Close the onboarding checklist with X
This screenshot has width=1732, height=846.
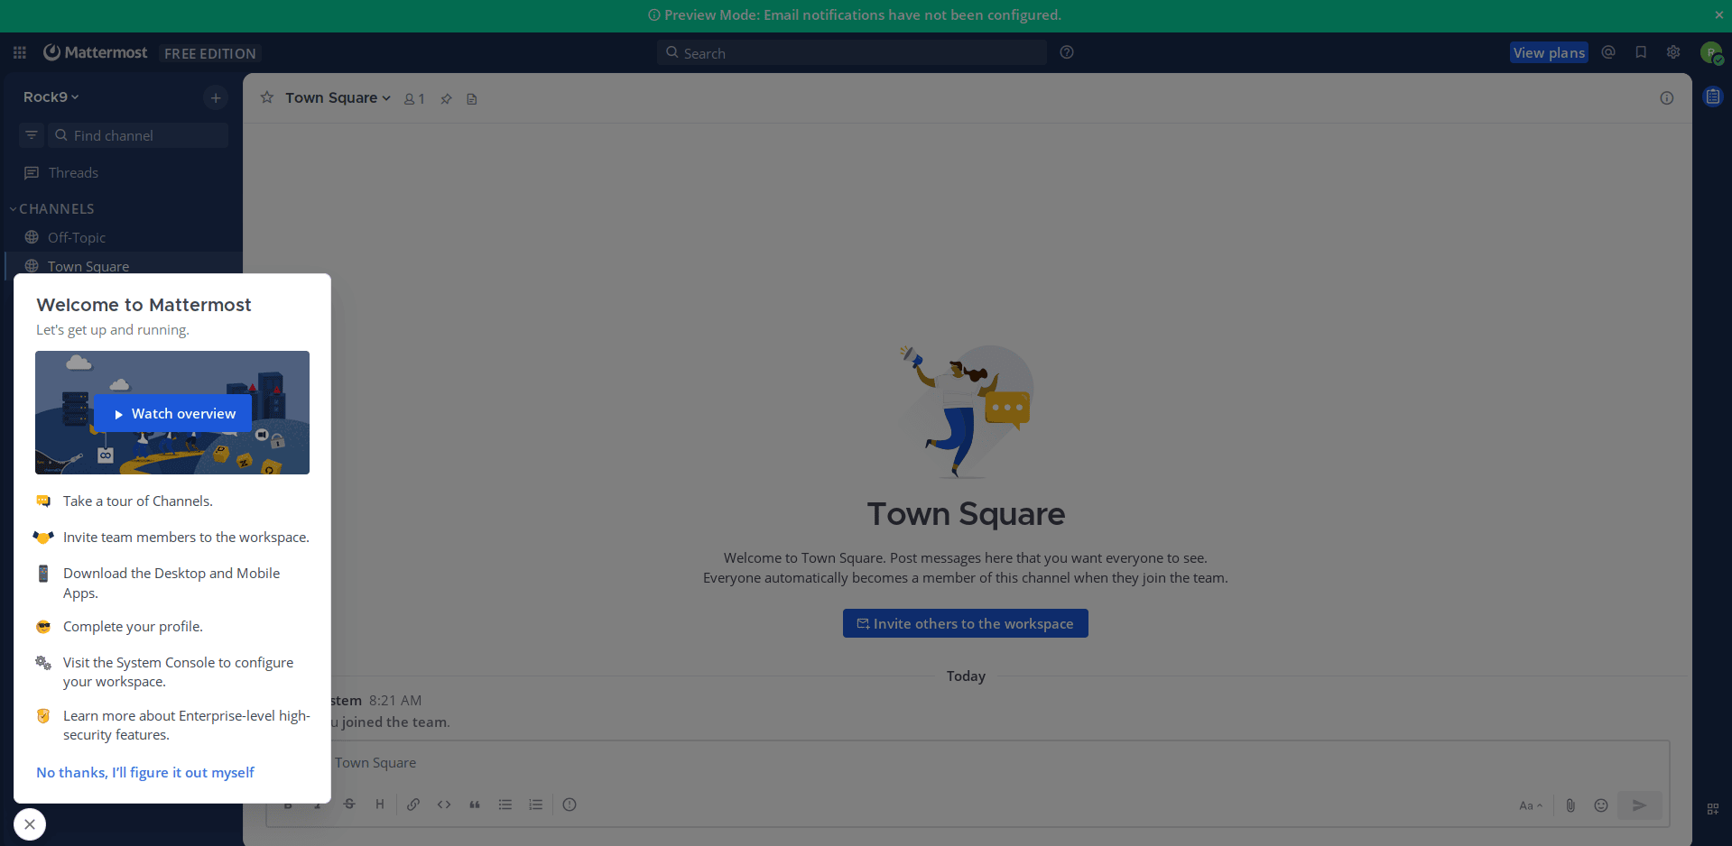click(x=30, y=824)
